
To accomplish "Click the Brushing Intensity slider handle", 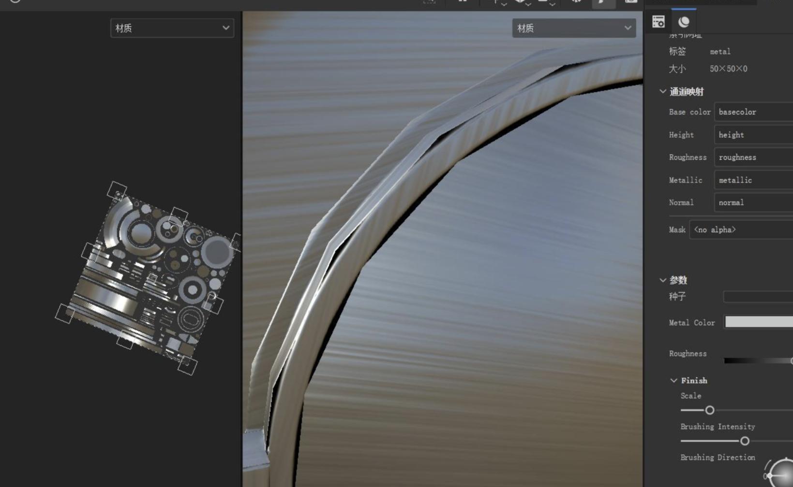I will tap(745, 441).
